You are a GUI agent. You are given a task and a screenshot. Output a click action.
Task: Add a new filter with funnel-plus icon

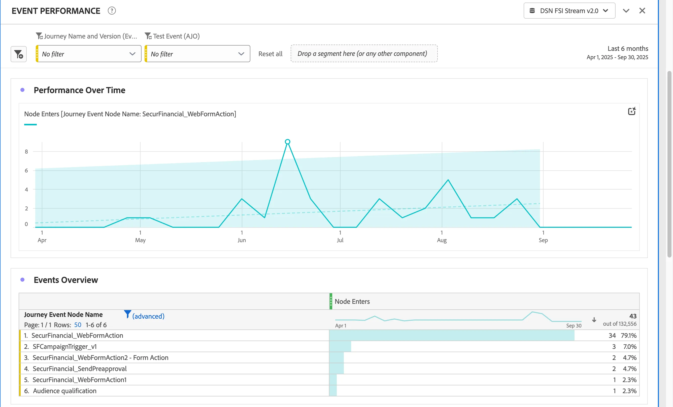[19, 54]
